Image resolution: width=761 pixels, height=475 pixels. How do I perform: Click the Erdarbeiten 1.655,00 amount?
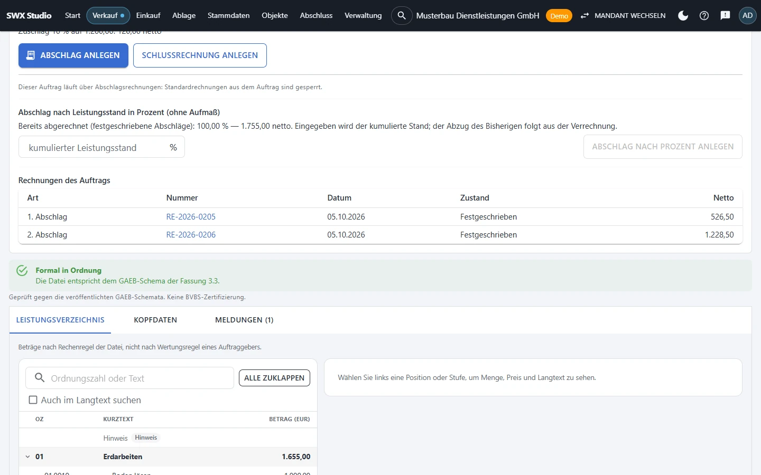(x=296, y=457)
